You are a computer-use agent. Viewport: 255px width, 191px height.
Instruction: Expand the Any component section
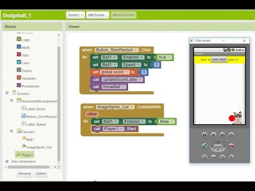pyautogui.click(x=7, y=161)
